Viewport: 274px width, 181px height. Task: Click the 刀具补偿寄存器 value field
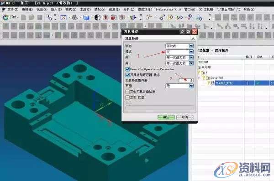(186, 80)
